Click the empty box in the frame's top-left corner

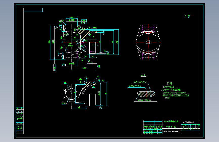click(x=33, y=10)
